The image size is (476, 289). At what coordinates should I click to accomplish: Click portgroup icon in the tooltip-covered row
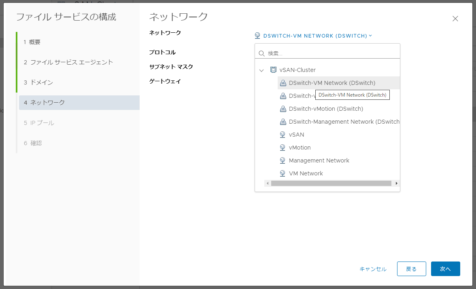(283, 96)
